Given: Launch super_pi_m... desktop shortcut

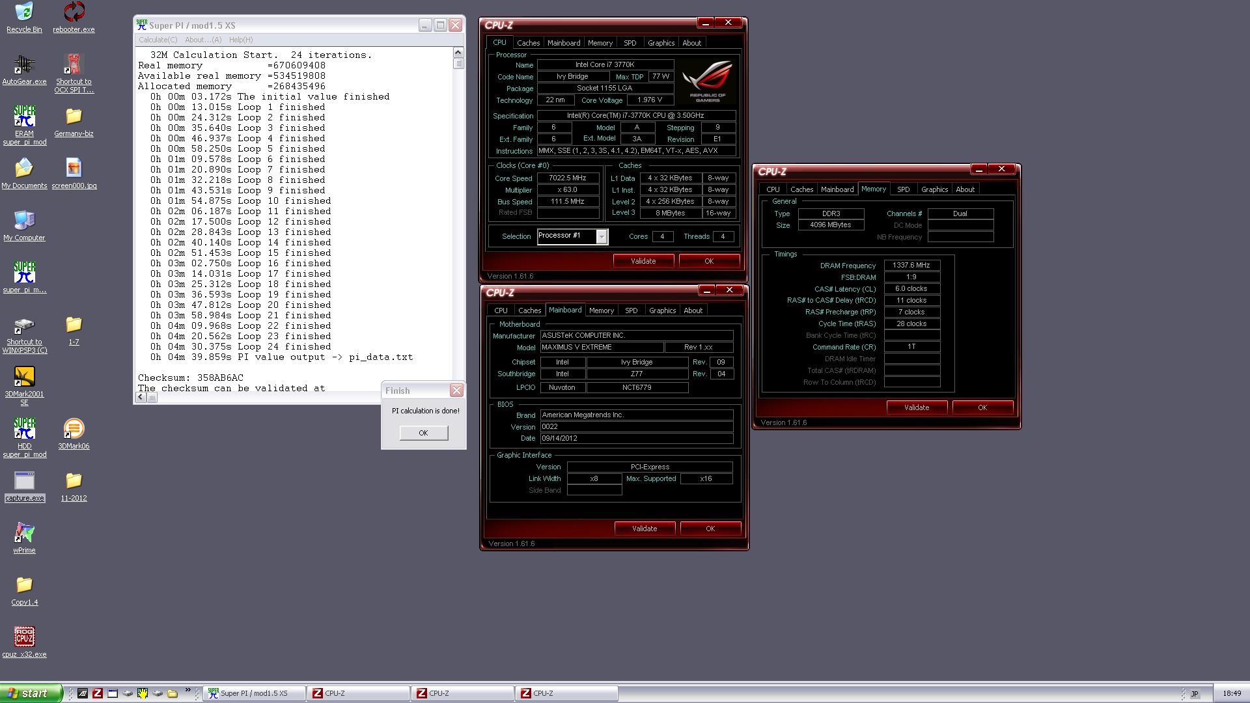Looking at the screenshot, I should click(x=24, y=278).
